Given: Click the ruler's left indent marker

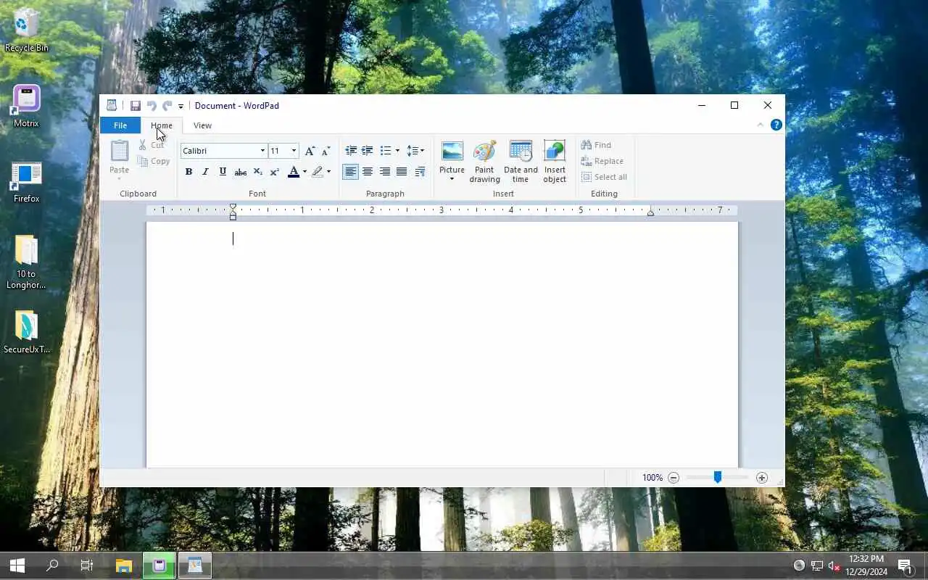Looking at the screenshot, I should (x=233, y=216).
